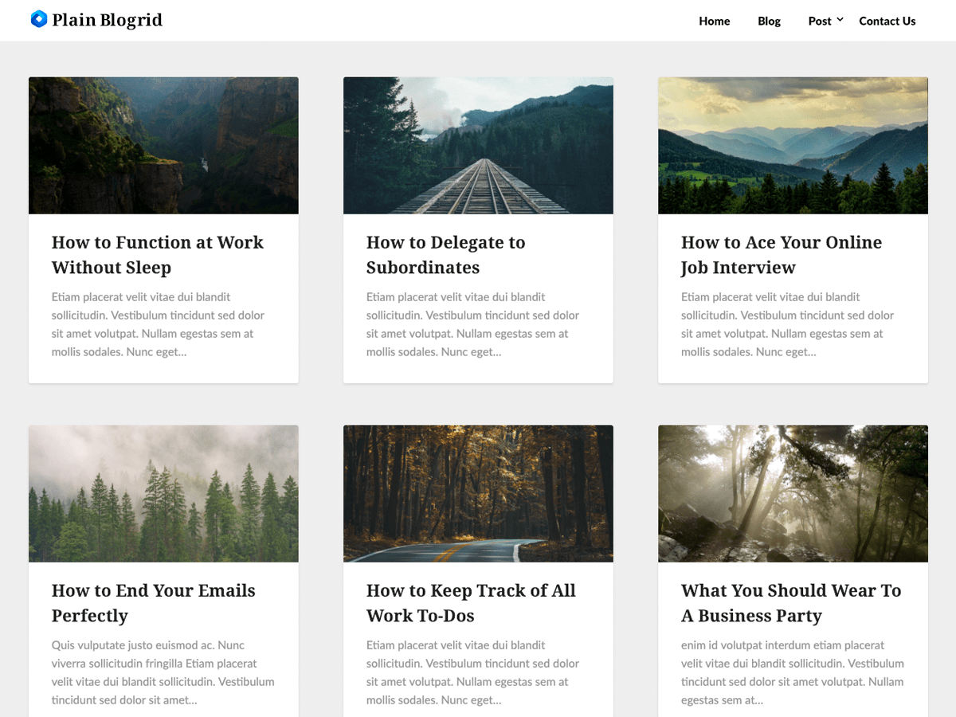The width and height of the screenshot is (956, 717).
Task: Open "How to Delegate to Subordinates" post
Action: pyautogui.click(x=445, y=254)
